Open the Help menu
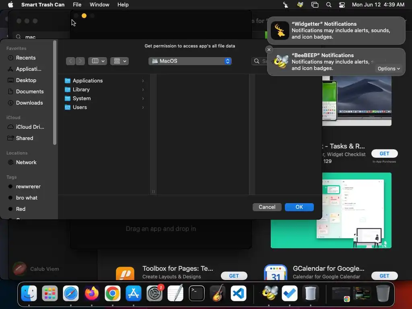Viewport: 412px width, 309px height. click(123, 4)
